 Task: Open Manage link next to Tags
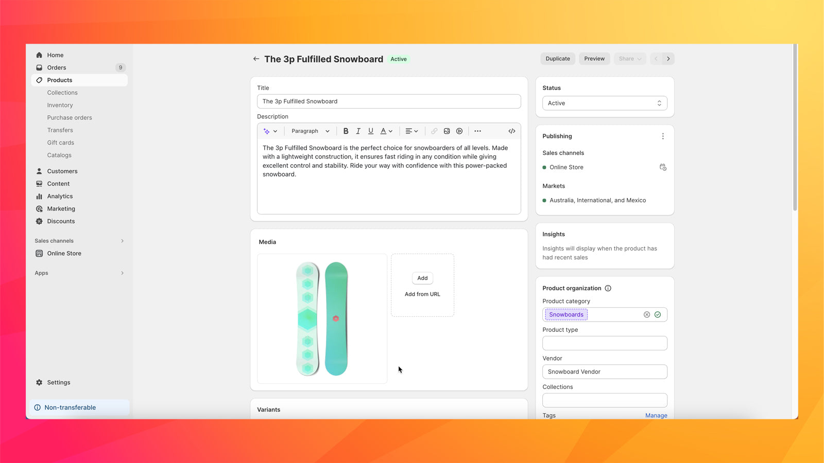[656, 415]
